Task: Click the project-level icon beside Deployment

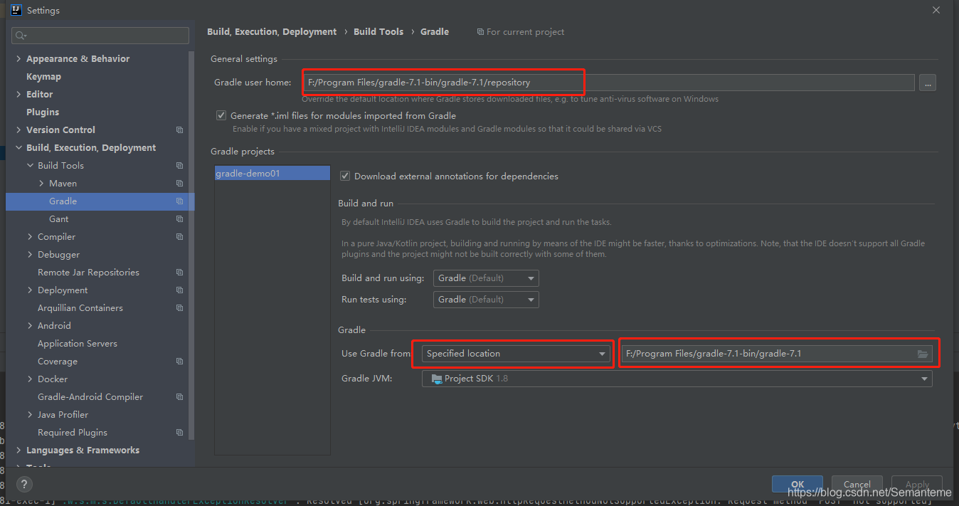Action: pyautogui.click(x=179, y=290)
